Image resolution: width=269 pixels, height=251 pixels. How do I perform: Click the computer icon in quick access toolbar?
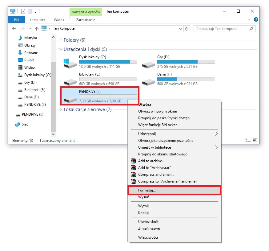13,11
